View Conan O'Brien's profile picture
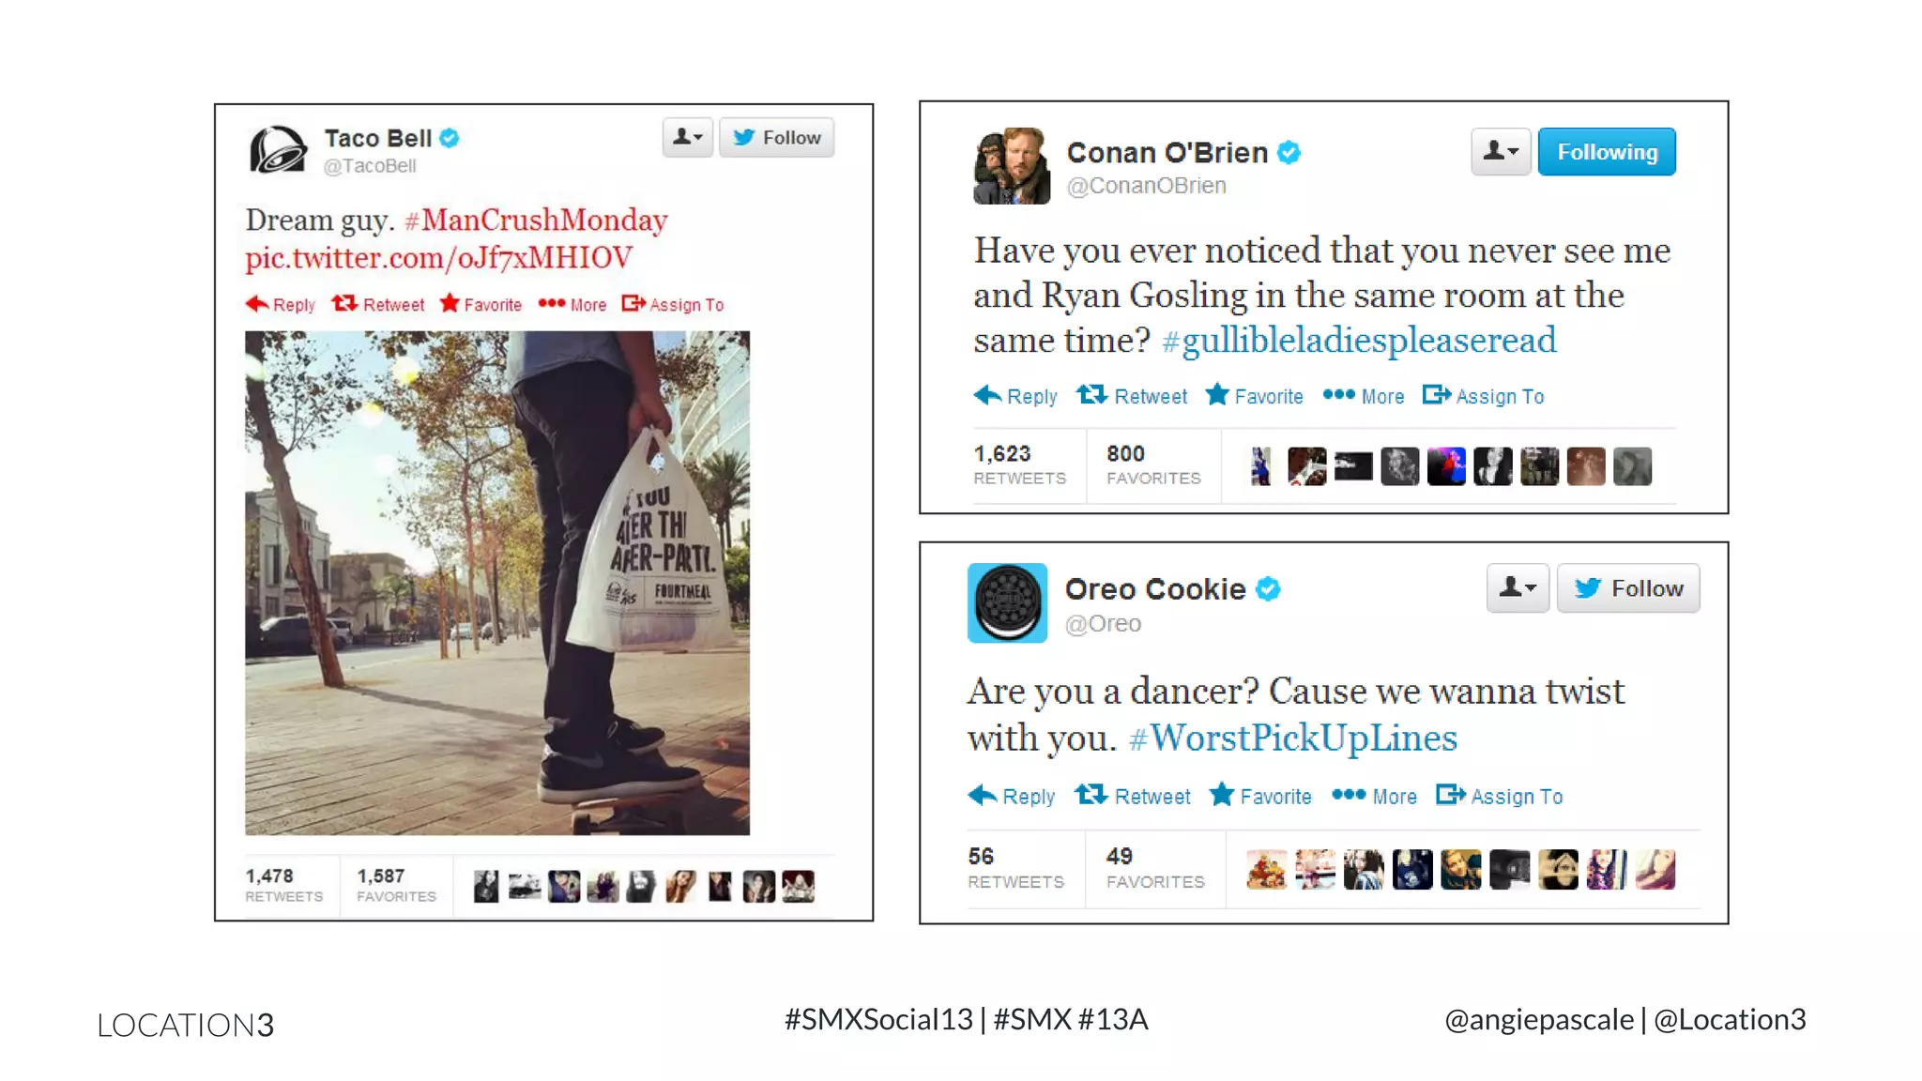 coord(1012,166)
